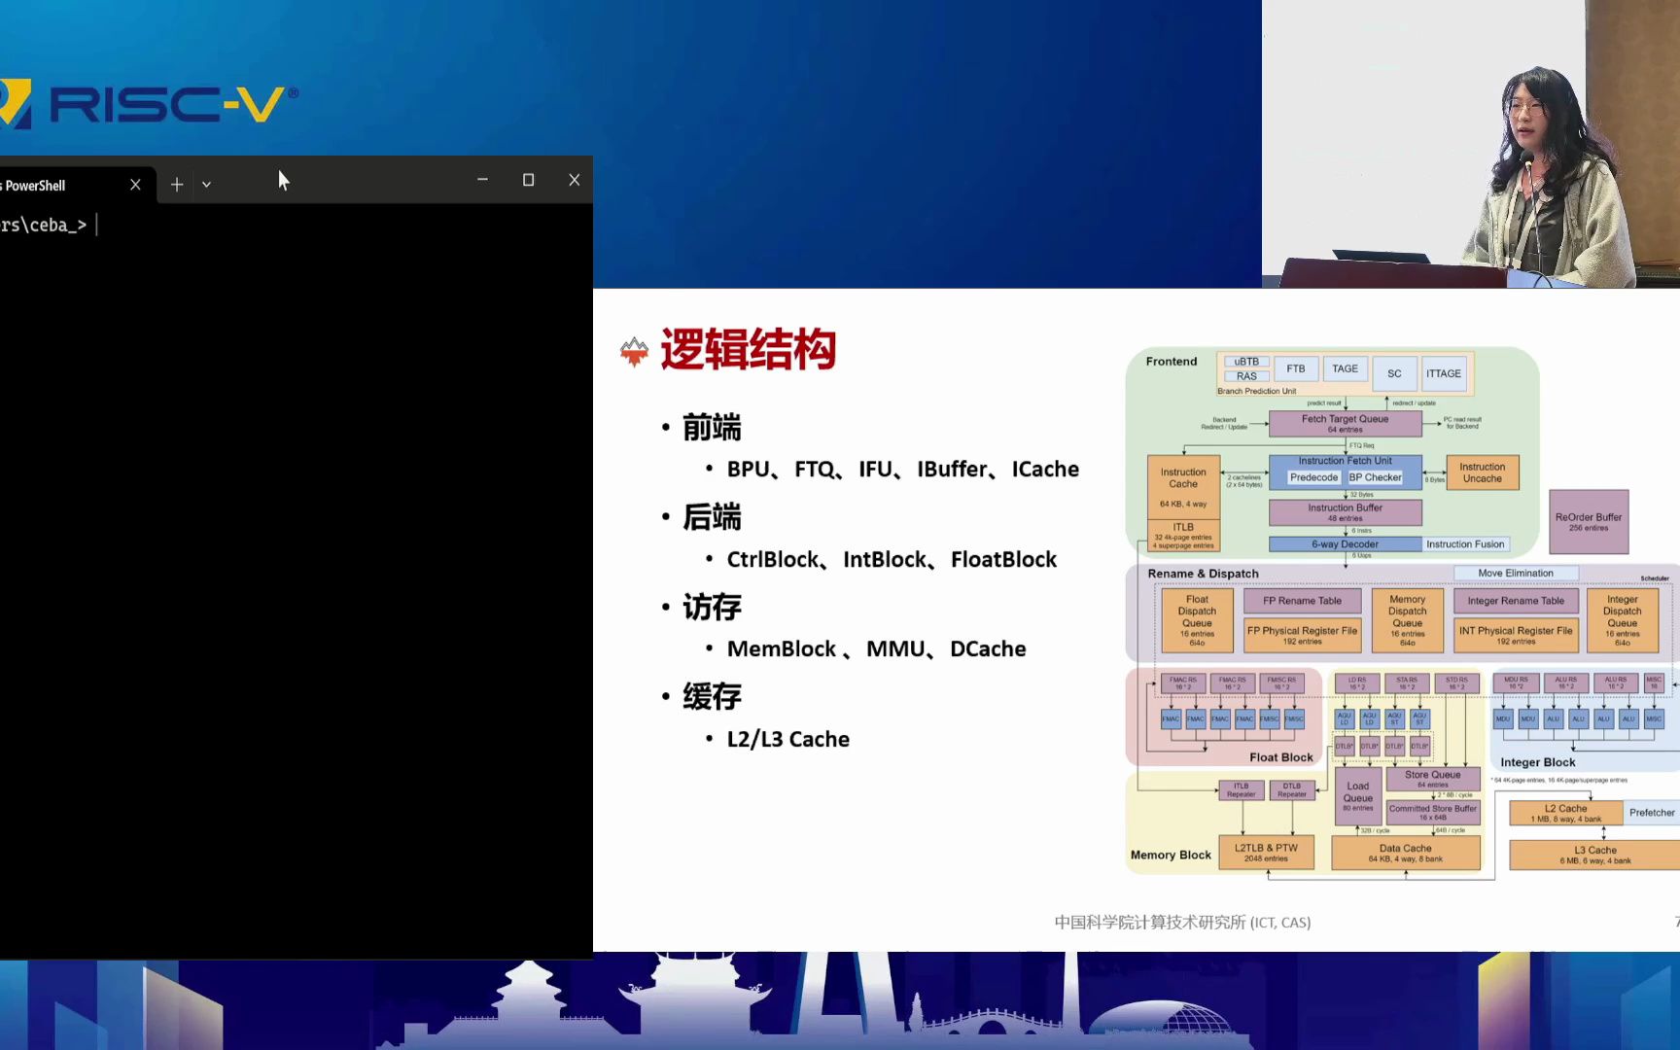Click the Data Cache block
This screenshot has width=1680, height=1050.
(x=1406, y=853)
